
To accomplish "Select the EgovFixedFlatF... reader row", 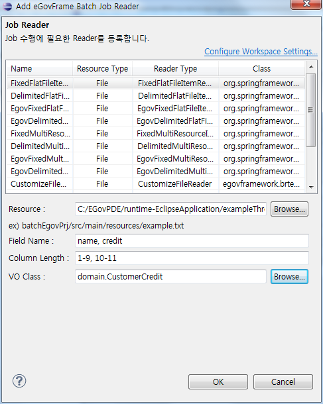I will (x=156, y=109).
